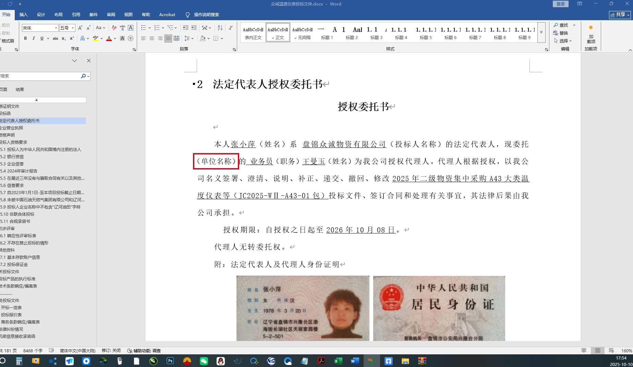Image resolution: width=633 pixels, height=367 pixels.
Task: Insert an enclosed character
Action: tap(131, 38)
